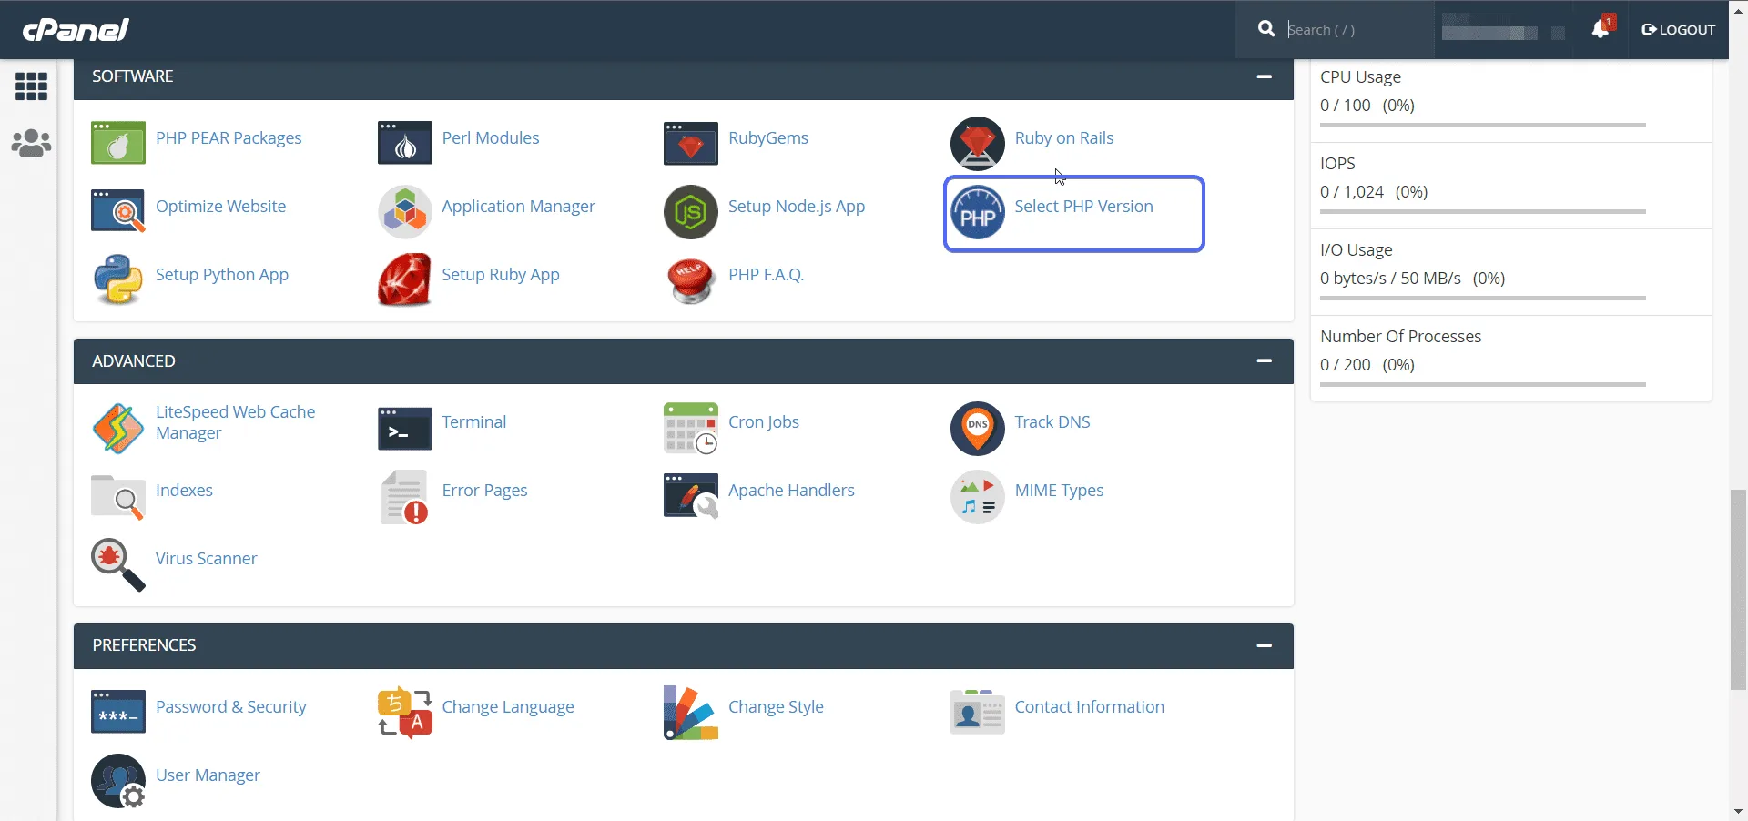
Task: Open the Virus Scanner link text
Action: pyautogui.click(x=206, y=559)
